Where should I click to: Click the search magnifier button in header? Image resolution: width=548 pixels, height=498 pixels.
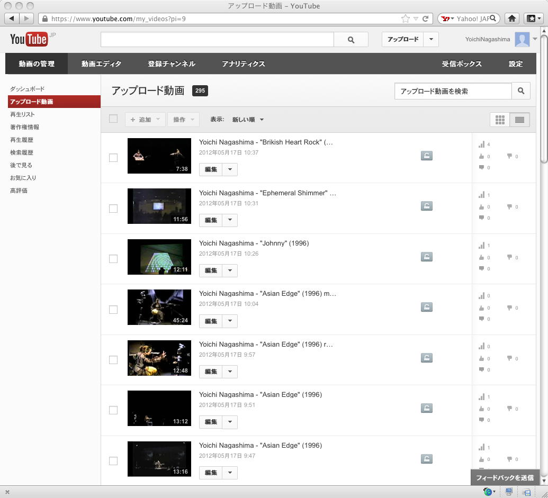tap(351, 40)
